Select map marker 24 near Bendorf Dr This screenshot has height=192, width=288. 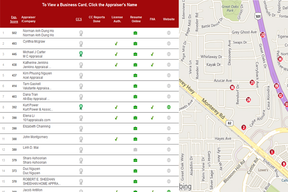click(x=248, y=100)
